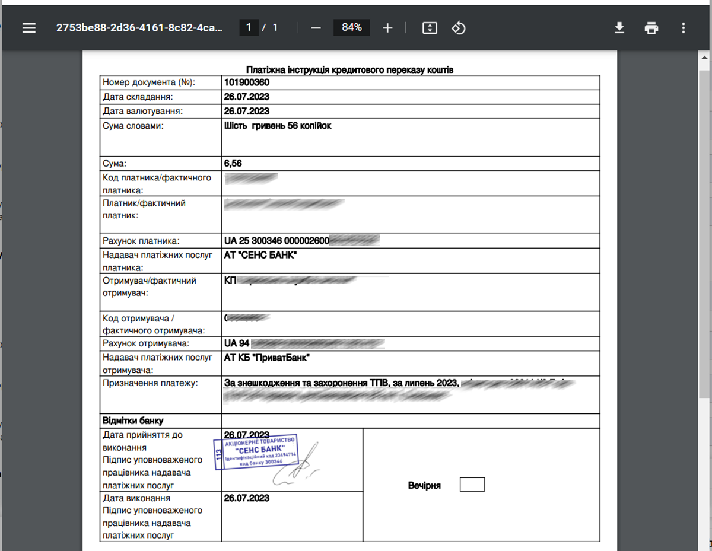Click the label Дата валютування:
Viewport: 712px width, 551px height.
pyautogui.click(x=142, y=111)
